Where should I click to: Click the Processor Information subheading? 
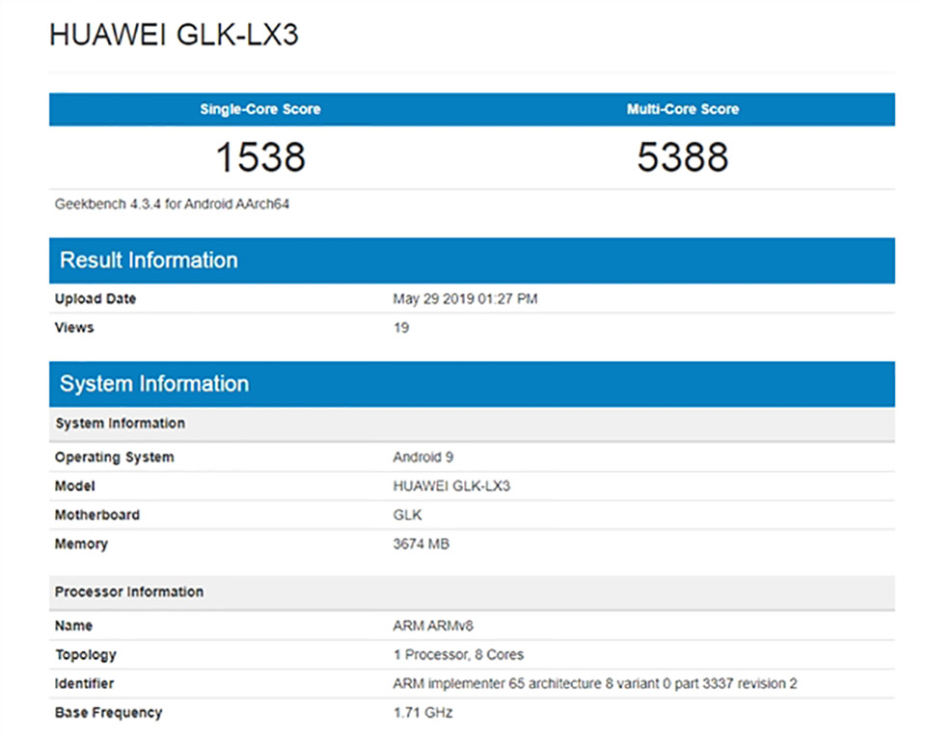(x=128, y=591)
